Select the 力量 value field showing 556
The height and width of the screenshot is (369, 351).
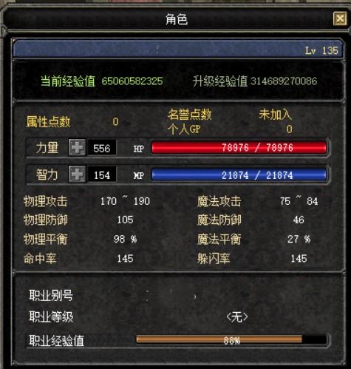102,148
